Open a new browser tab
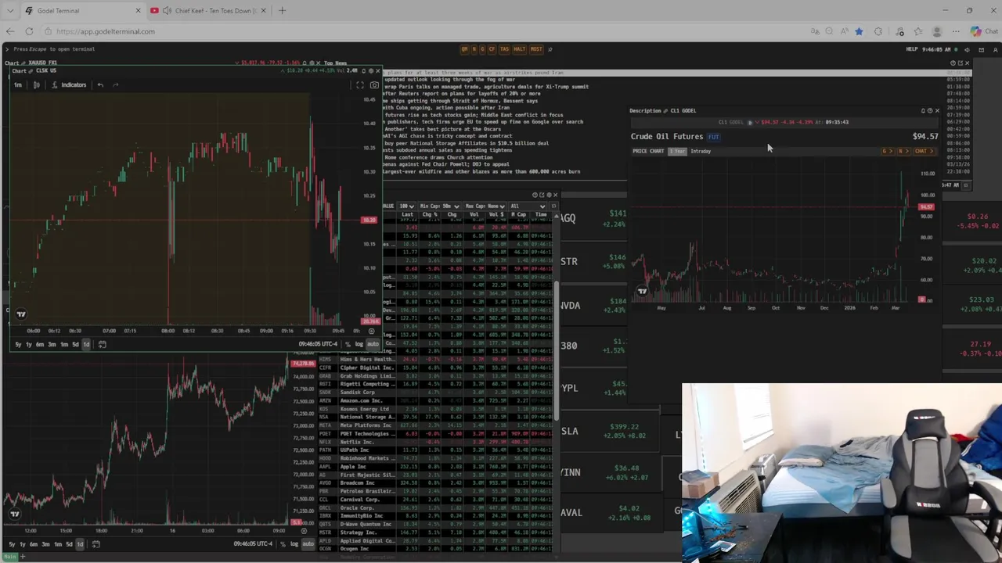1002x563 pixels. pos(282,10)
